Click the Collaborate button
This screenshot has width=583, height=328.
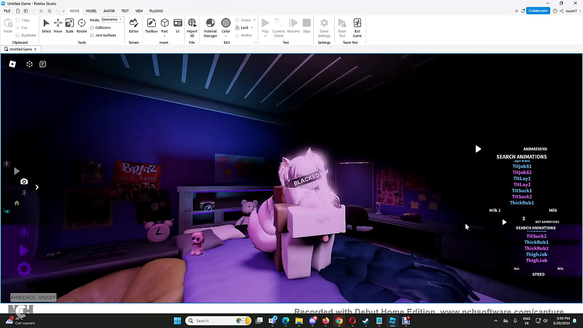pos(538,11)
